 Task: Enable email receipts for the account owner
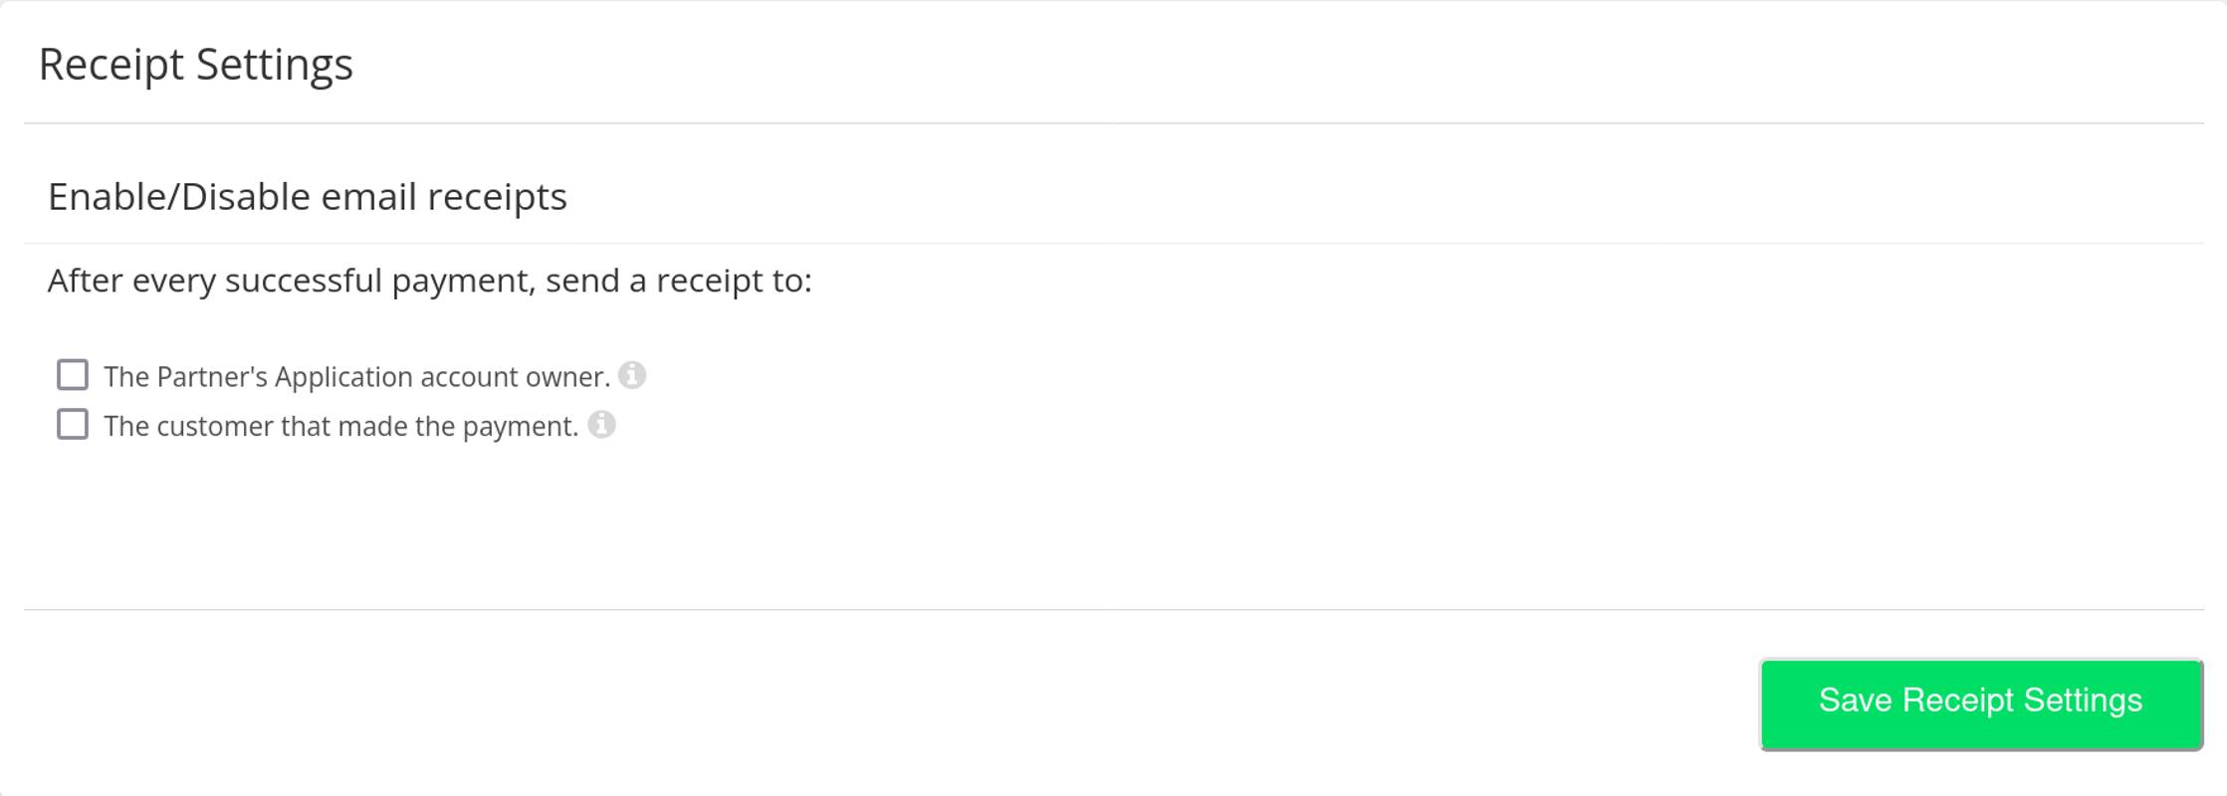click(73, 375)
